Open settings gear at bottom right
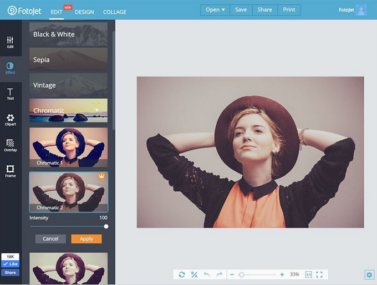Image resolution: width=377 pixels, height=285 pixels. [370, 274]
